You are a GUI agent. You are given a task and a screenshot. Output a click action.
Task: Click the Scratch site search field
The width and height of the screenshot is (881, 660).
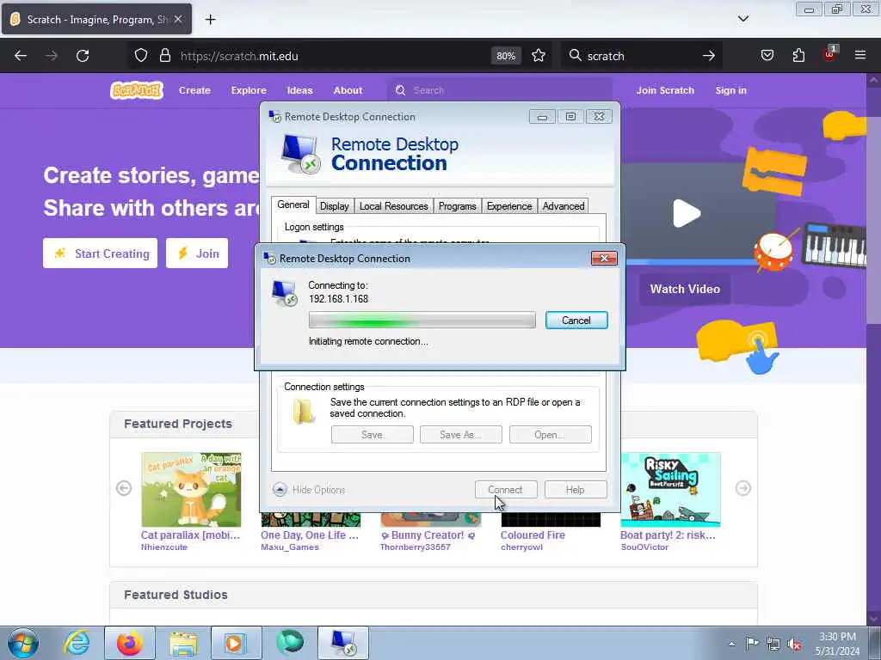point(500,90)
